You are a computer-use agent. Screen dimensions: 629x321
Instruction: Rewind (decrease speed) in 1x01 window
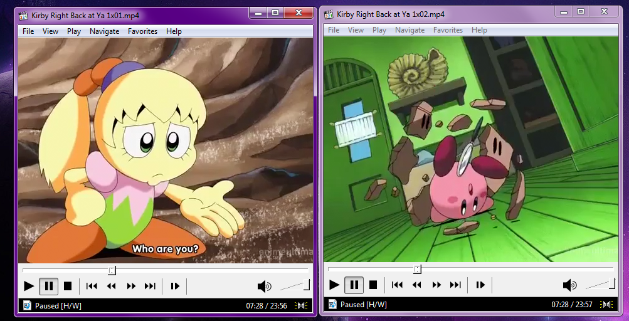(x=112, y=286)
